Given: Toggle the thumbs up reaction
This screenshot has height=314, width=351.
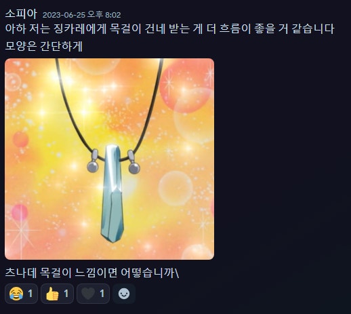Looking at the screenshot, I should click(x=57, y=294).
